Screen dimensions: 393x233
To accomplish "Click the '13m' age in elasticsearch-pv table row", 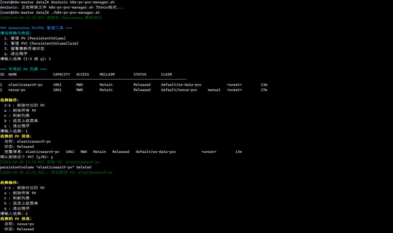I will click(x=264, y=85).
